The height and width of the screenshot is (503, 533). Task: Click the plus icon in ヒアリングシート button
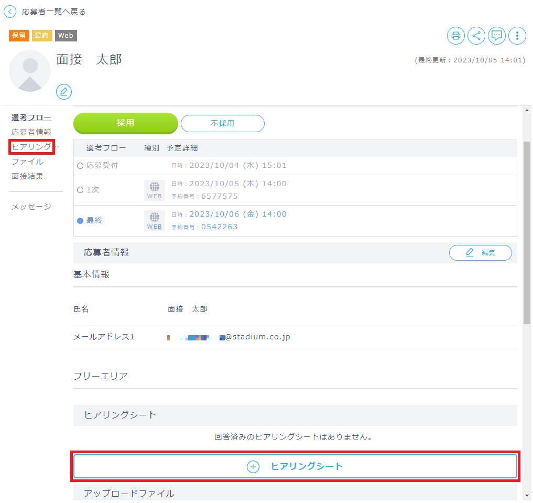tap(253, 467)
